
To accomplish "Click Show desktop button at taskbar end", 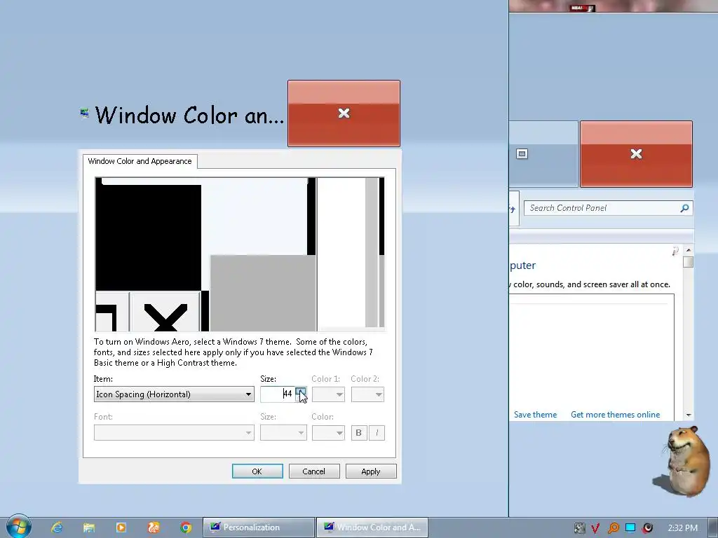I will click(x=713, y=527).
